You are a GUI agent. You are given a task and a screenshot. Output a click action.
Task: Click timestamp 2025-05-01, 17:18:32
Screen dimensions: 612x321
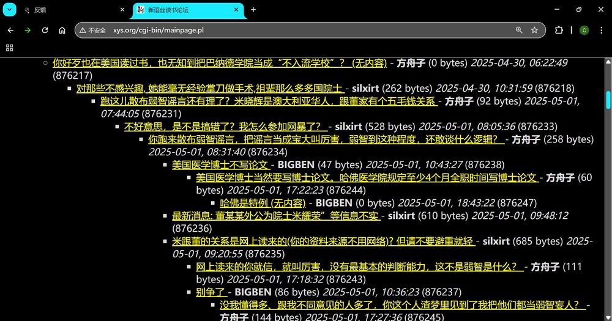tap(275, 279)
